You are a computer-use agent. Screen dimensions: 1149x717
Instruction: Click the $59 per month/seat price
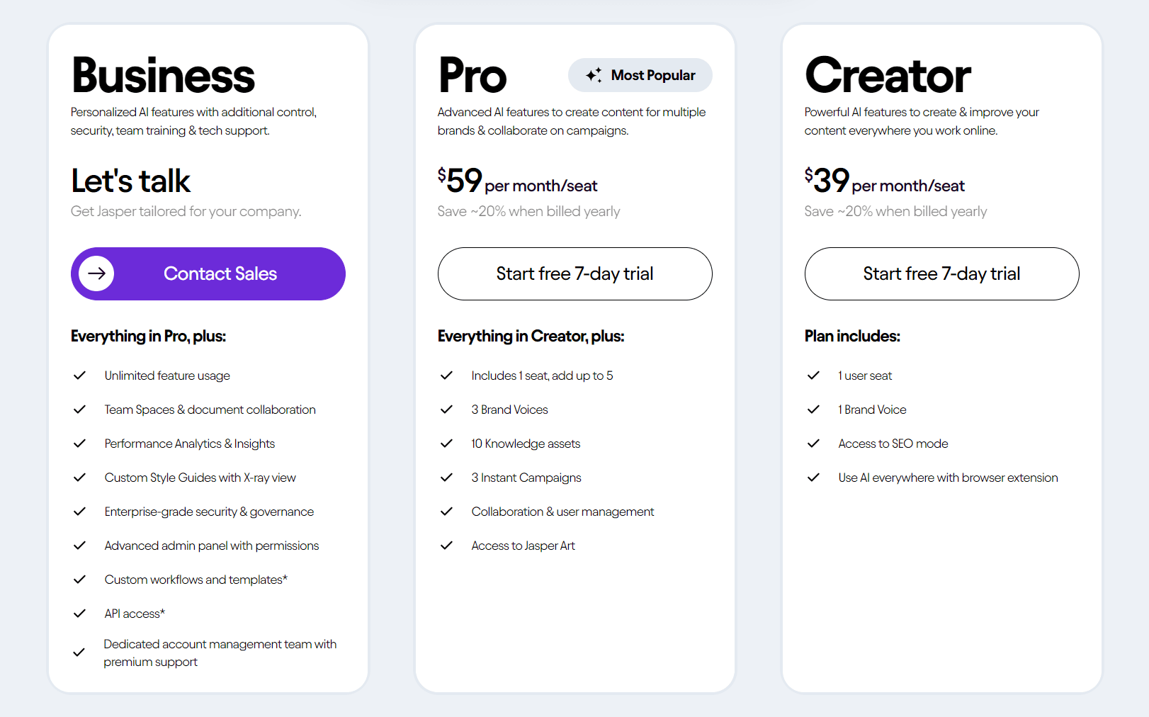coord(517,181)
